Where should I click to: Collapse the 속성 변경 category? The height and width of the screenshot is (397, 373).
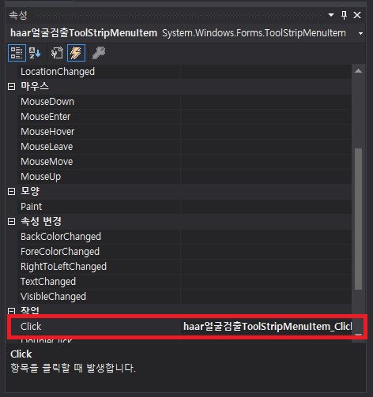pyautogui.click(x=11, y=221)
